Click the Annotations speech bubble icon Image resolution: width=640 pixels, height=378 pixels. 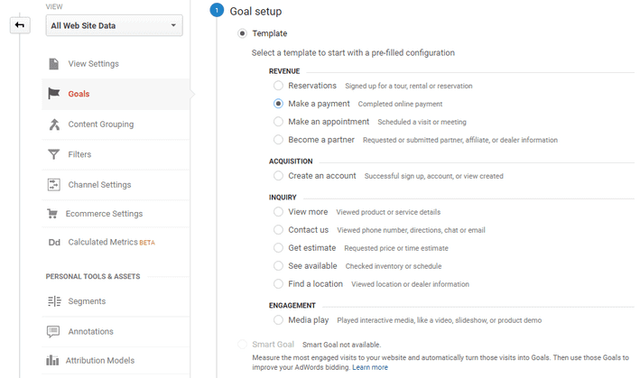click(54, 331)
